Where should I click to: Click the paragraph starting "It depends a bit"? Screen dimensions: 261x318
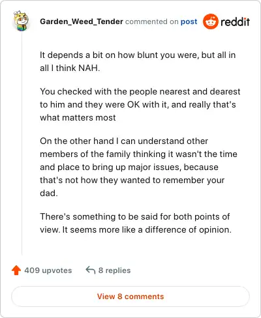coord(138,61)
